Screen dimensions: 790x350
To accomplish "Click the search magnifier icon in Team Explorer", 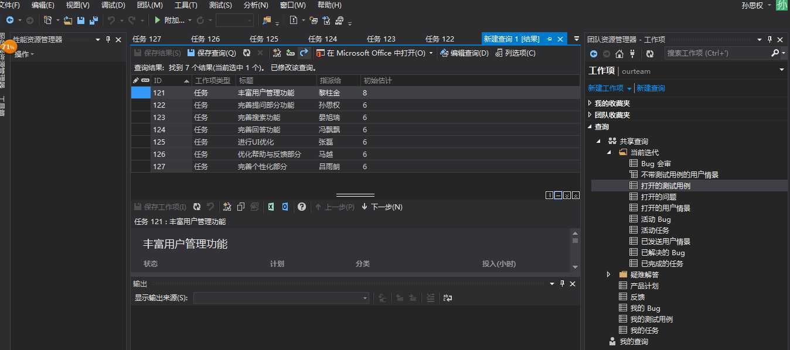I will pos(775,53).
